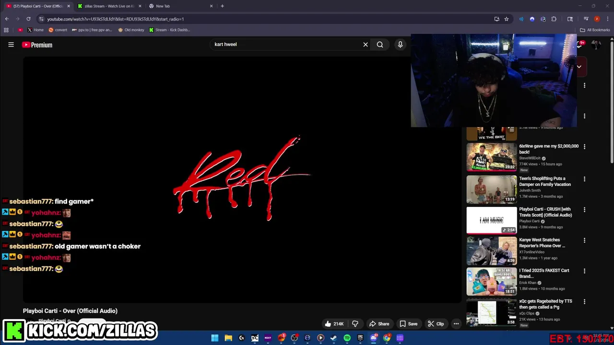
Task: Reload the page with refresh icon
Action: pos(28,19)
